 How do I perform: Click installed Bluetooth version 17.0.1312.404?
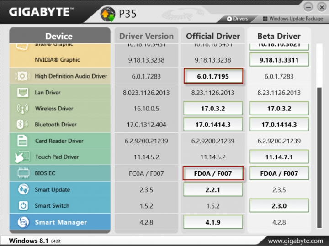[146, 125]
